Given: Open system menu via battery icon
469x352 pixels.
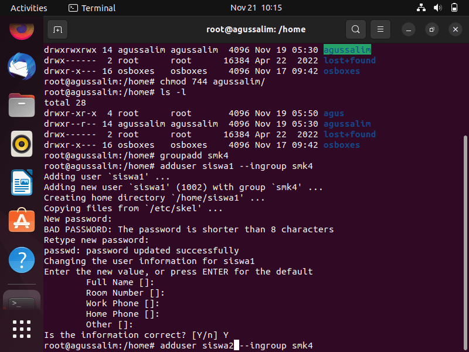Looking at the screenshot, I should [454, 8].
